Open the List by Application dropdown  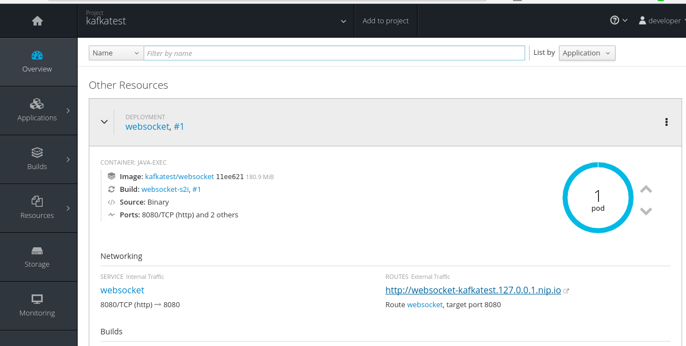click(x=587, y=53)
